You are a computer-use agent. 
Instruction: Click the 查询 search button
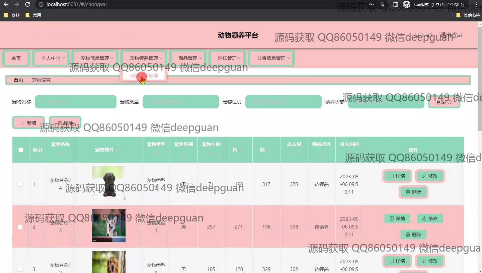coord(444,102)
